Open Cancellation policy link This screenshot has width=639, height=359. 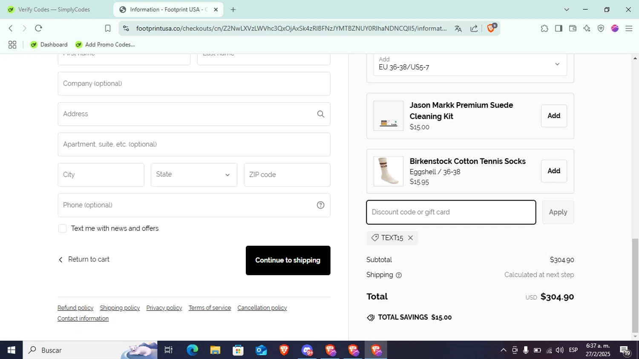[262, 308]
